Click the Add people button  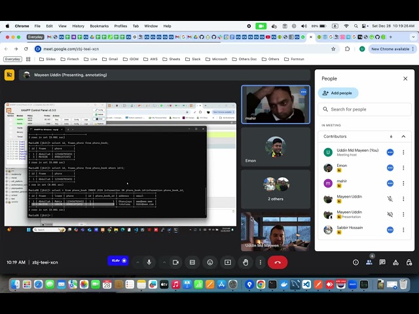[338, 93]
